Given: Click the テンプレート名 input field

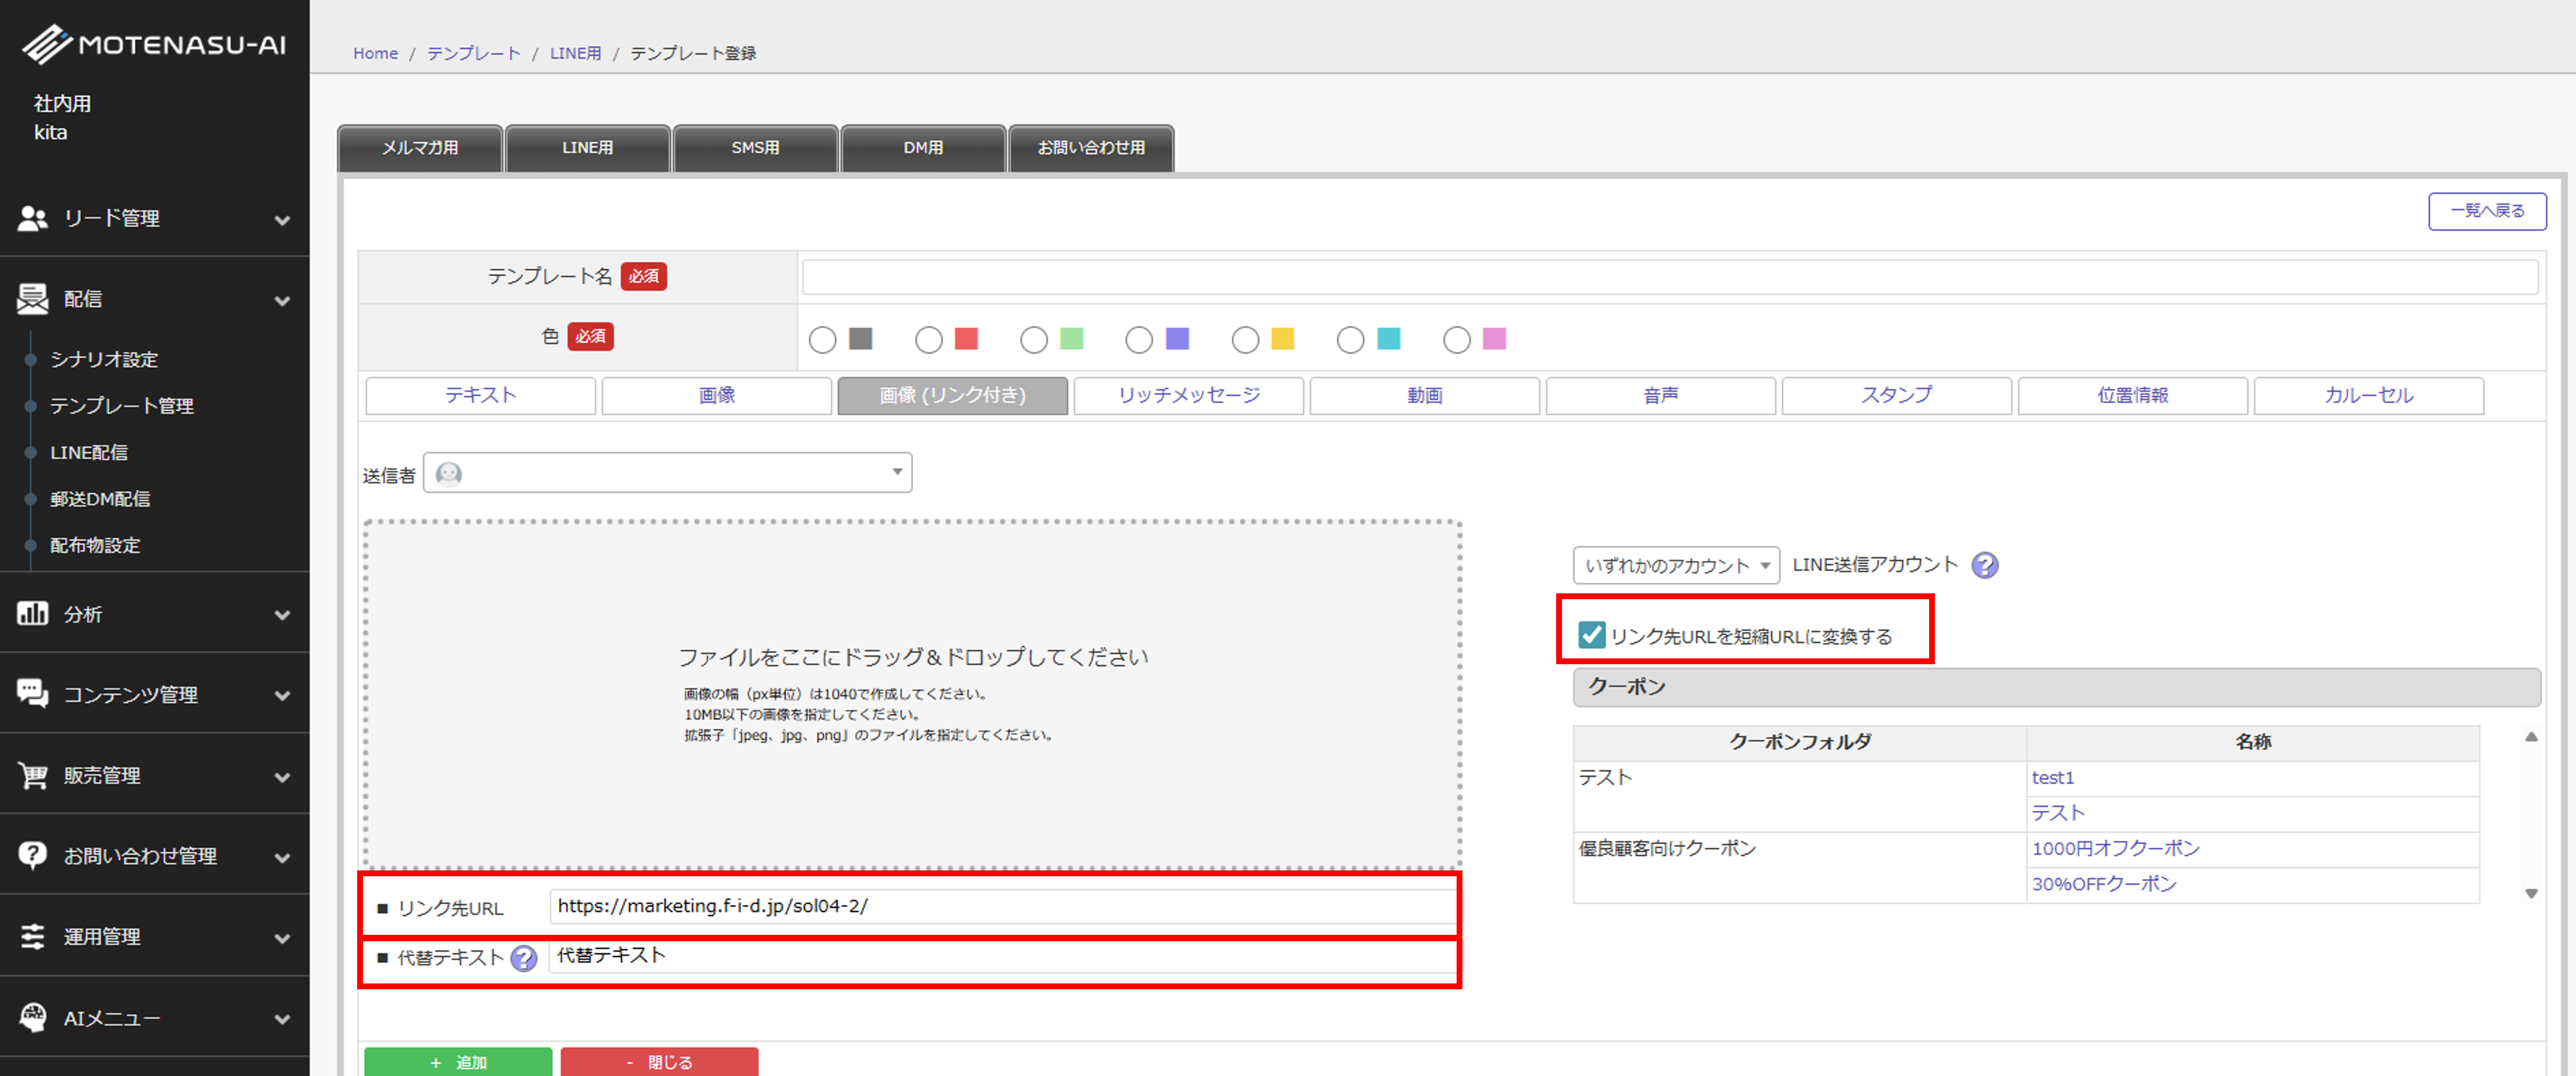Looking at the screenshot, I should point(1669,277).
